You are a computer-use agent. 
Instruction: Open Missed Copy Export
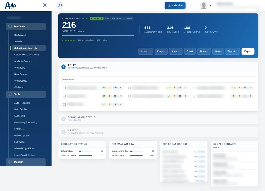click(25, 148)
